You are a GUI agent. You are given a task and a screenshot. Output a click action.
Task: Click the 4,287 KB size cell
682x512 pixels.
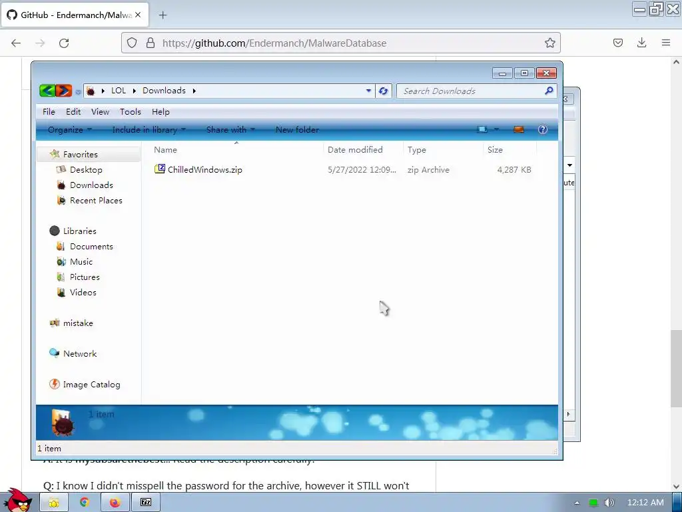click(x=514, y=170)
